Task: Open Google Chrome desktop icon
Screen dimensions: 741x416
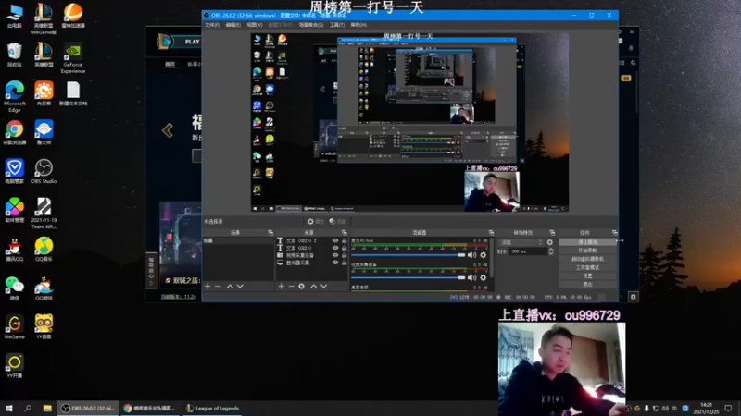Action: coord(14,132)
